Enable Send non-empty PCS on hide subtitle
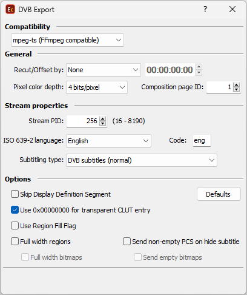The width and height of the screenshot is (247, 295). point(127,242)
